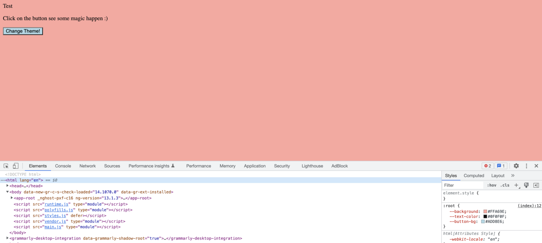Open the Sources tab
The image size is (542, 243).
click(112, 166)
